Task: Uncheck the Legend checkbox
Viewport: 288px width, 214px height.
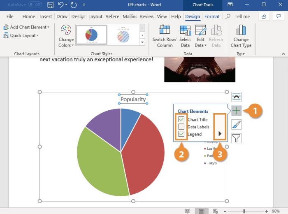Action: click(181, 134)
